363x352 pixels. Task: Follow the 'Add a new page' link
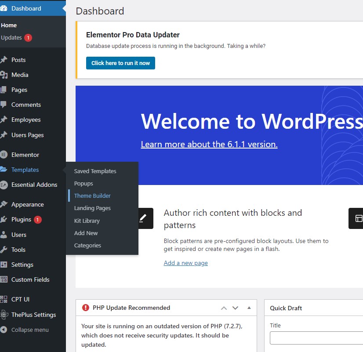[x=185, y=263]
